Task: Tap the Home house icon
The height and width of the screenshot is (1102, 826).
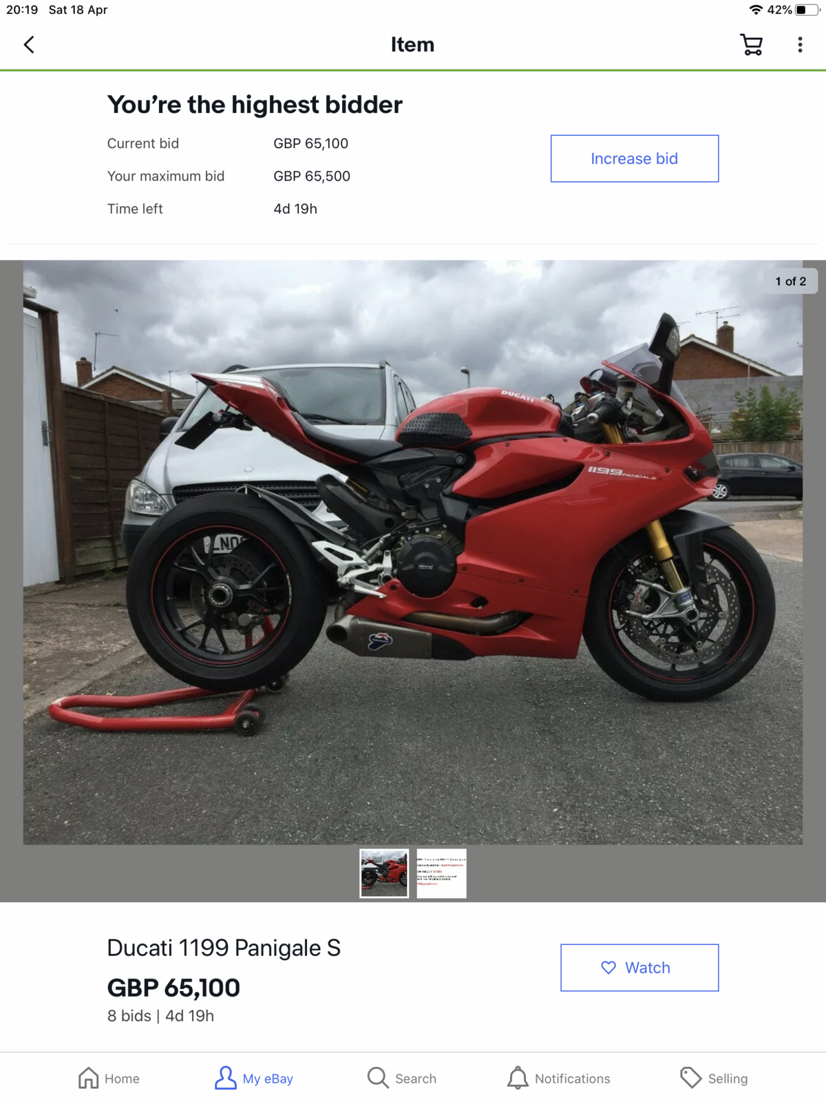Action: [x=88, y=1078]
